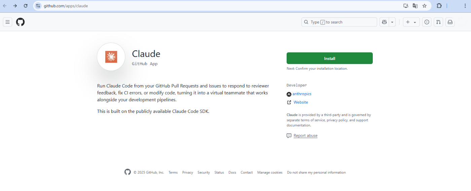Click the report icon beside Report abuse

pos(289,136)
